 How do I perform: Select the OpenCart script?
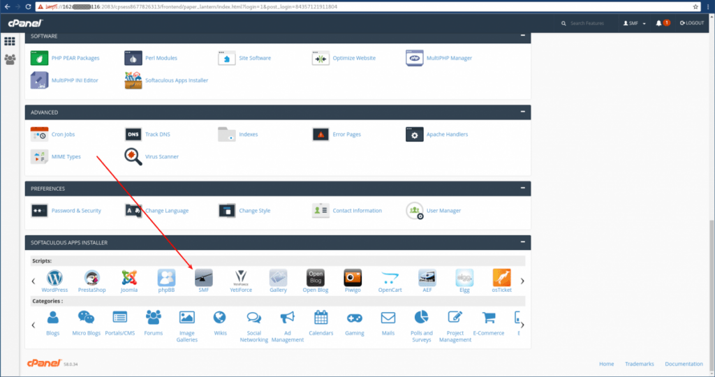pyautogui.click(x=390, y=281)
